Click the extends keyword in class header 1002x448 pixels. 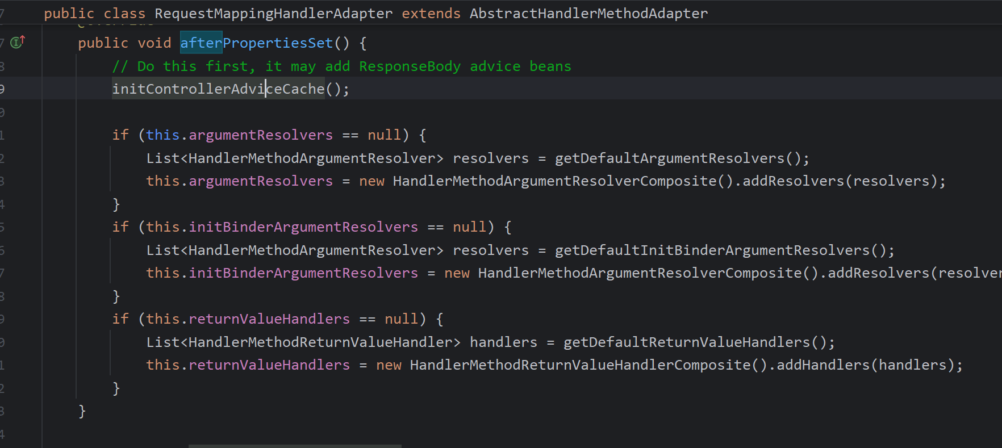coord(431,14)
